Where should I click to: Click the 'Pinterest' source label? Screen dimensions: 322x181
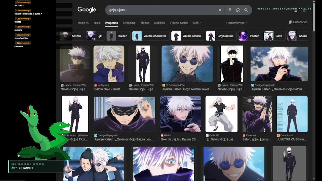251,135
